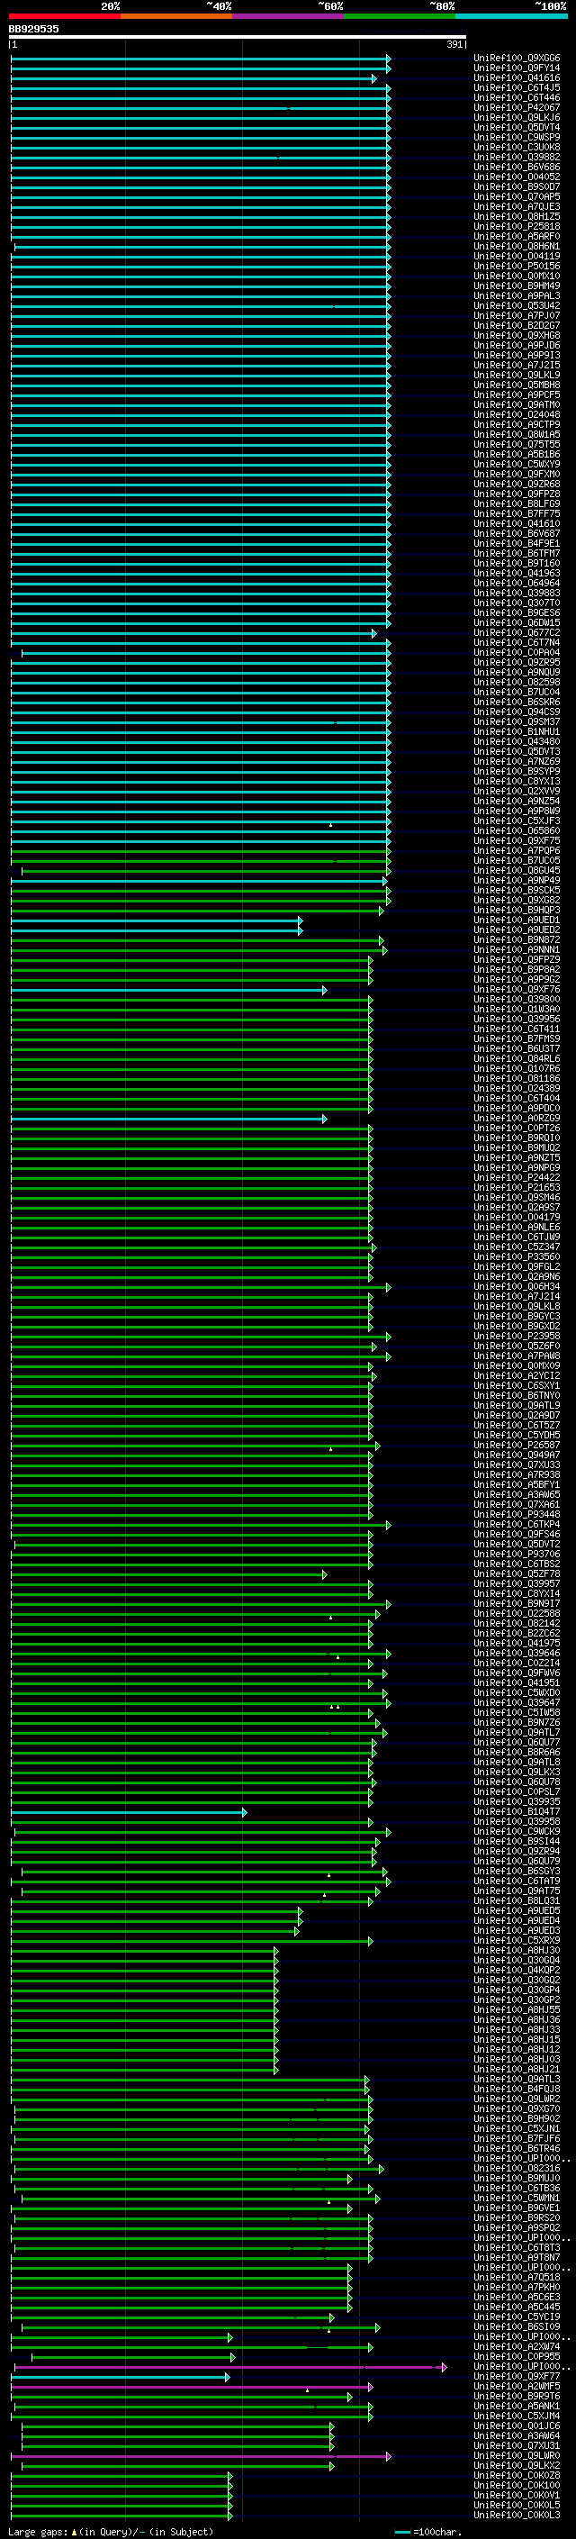Select label UniRef100_C0K0L3
This screenshot has height=2539, width=576.
pos(517,2516)
